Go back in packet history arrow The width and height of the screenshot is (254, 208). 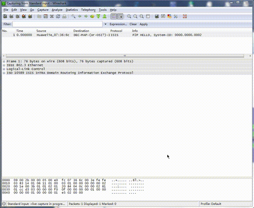click(x=80, y=16)
